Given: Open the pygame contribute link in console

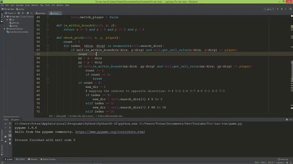Looking at the screenshot, I should click(110, 132).
